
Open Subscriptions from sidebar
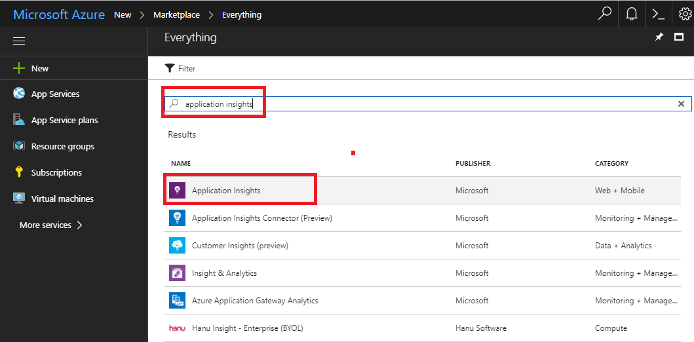tap(56, 172)
